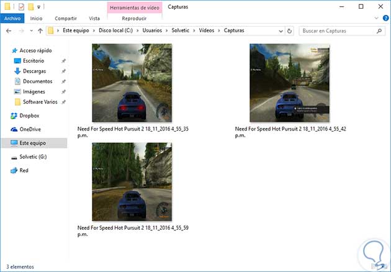Switch to the Compartir ribbon tab
391x272 pixels.
pos(66,19)
